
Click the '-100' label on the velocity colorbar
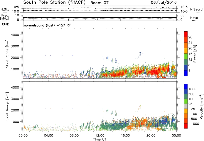(x=193, y=114)
